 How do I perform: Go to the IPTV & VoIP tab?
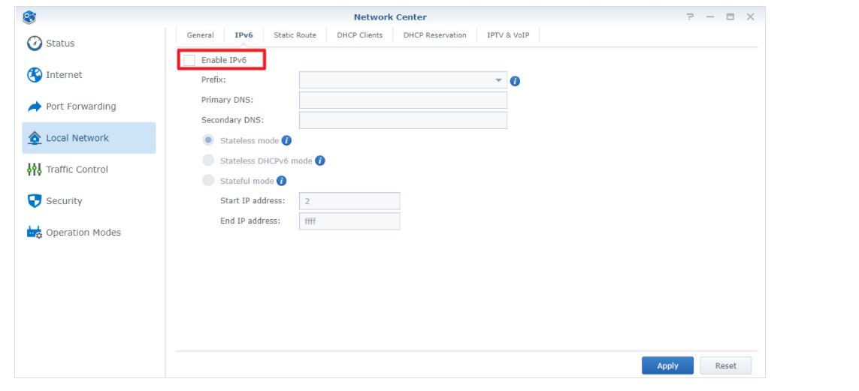tap(508, 35)
